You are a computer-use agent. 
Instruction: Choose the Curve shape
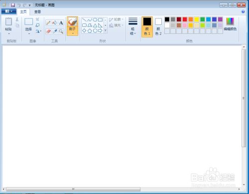[x=90, y=20]
